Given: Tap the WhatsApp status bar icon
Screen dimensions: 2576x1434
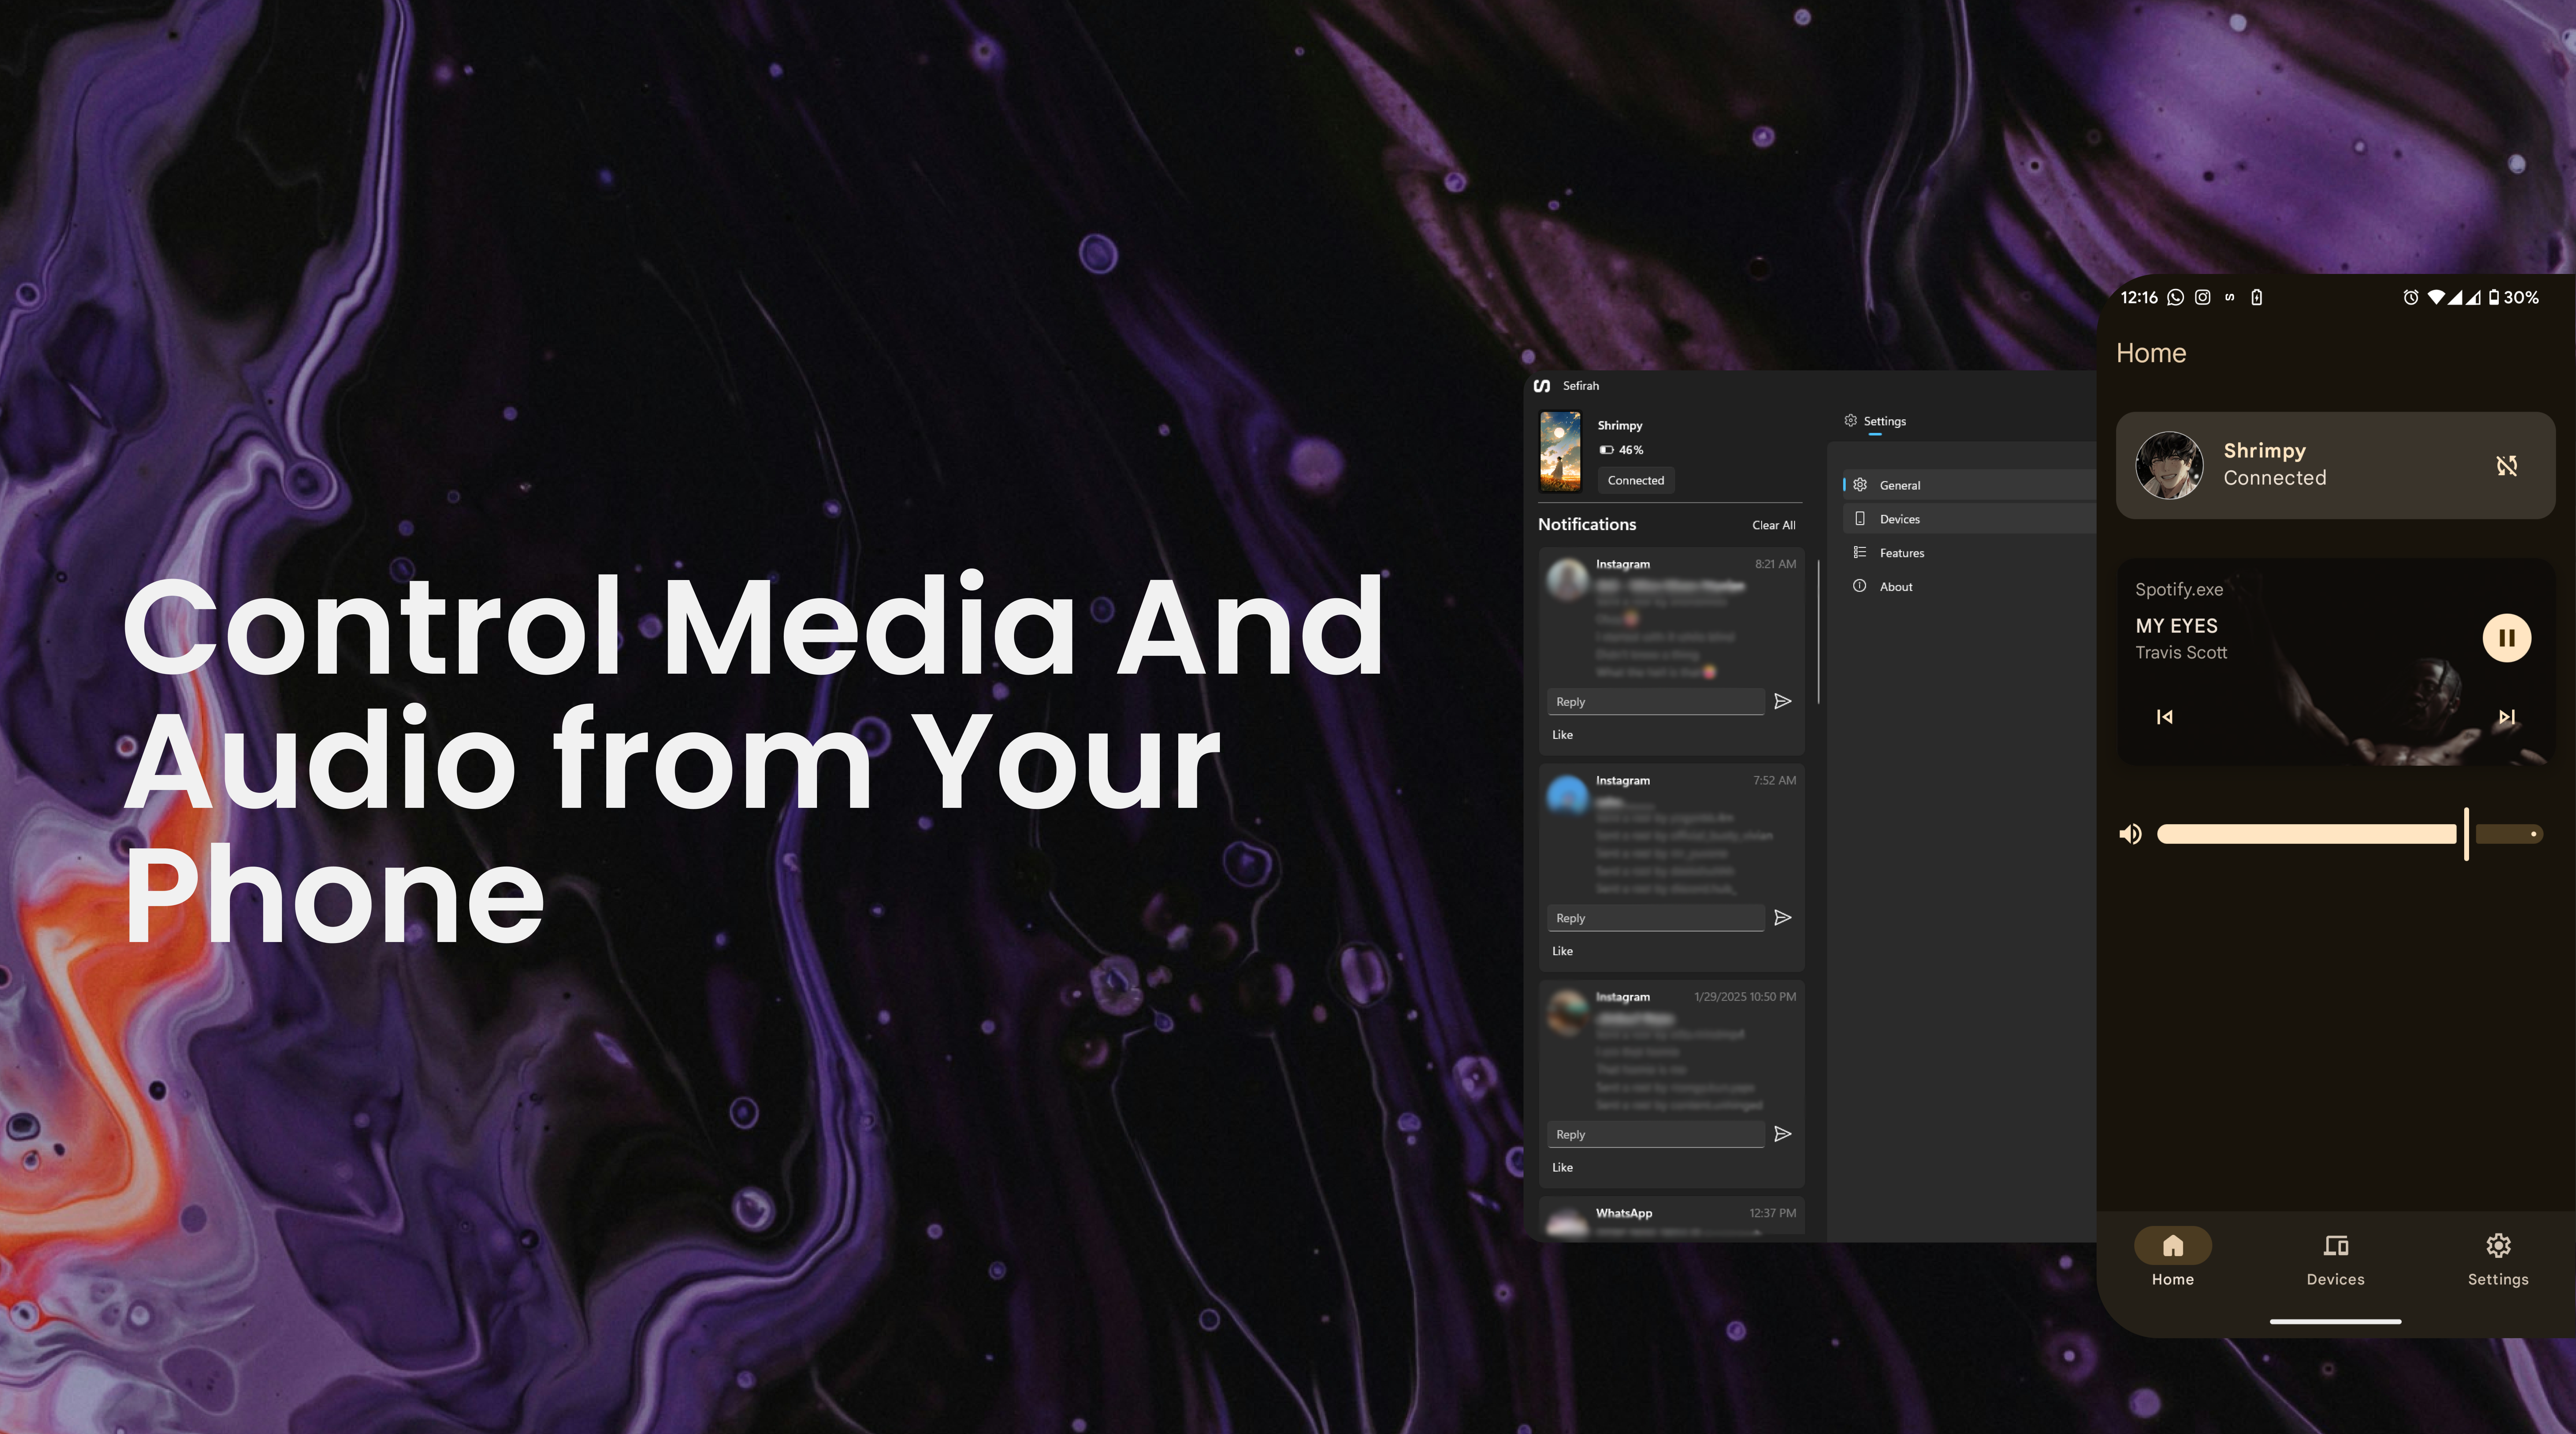Looking at the screenshot, I should coord(2175,297).
